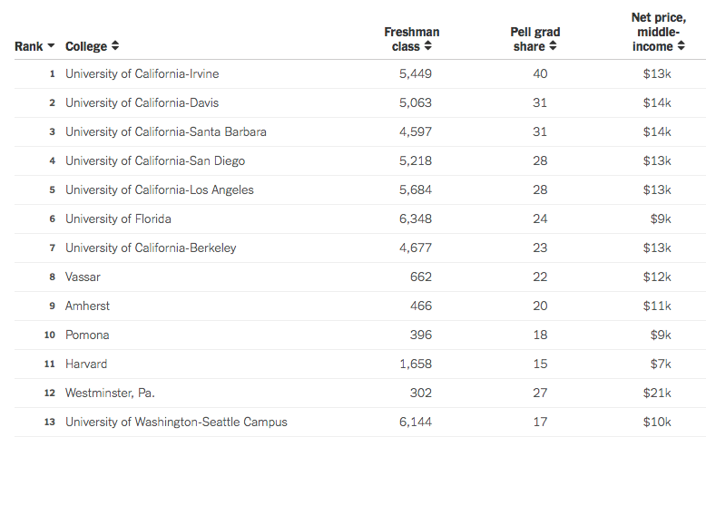Select University of Washington-Seattle Campus row
This screenshot has width=706, height=505.
pos(176,422)
